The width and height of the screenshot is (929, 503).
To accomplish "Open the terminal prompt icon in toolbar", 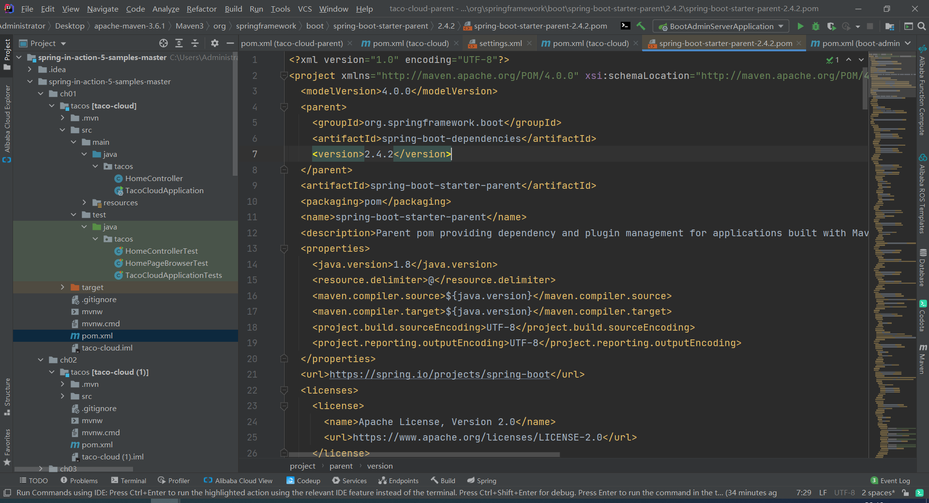I will click(626, 26).
